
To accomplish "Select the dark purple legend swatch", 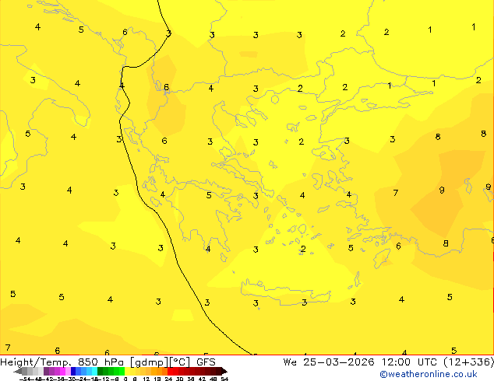I will 46,371.
